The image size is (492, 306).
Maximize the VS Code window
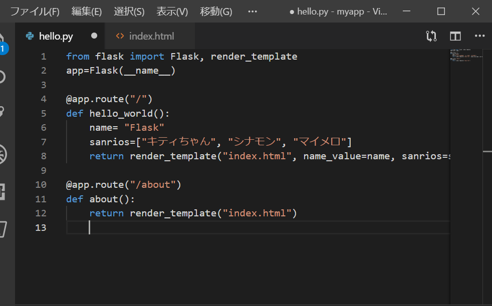click(x=441, y=12)
